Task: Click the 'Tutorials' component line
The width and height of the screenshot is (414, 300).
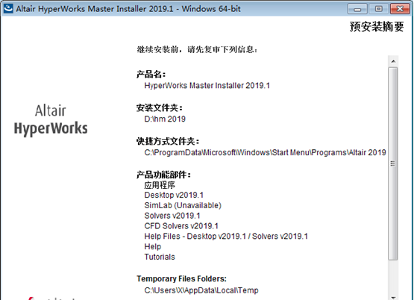Action: (x=160, y=257)
